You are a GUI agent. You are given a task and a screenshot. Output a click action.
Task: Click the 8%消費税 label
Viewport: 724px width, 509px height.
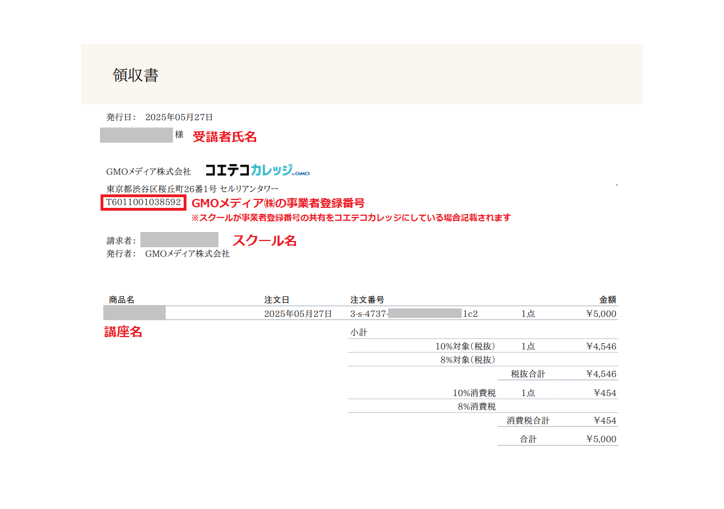click(477, 406)
